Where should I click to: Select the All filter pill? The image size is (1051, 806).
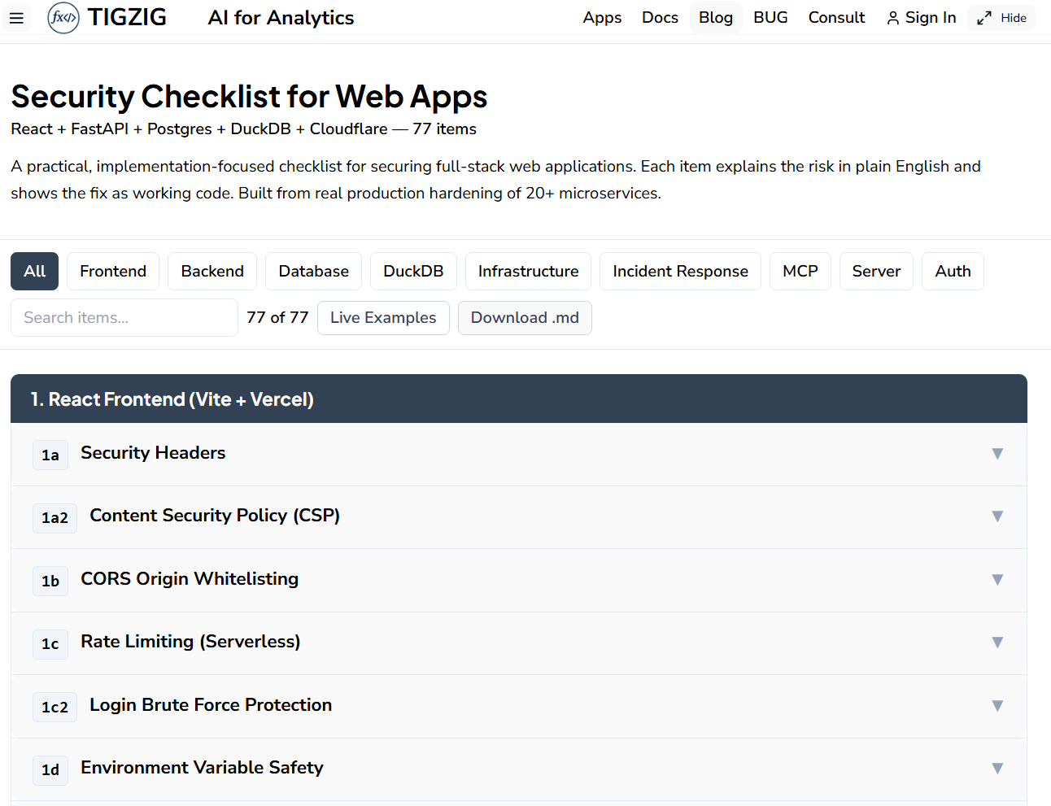34,271
